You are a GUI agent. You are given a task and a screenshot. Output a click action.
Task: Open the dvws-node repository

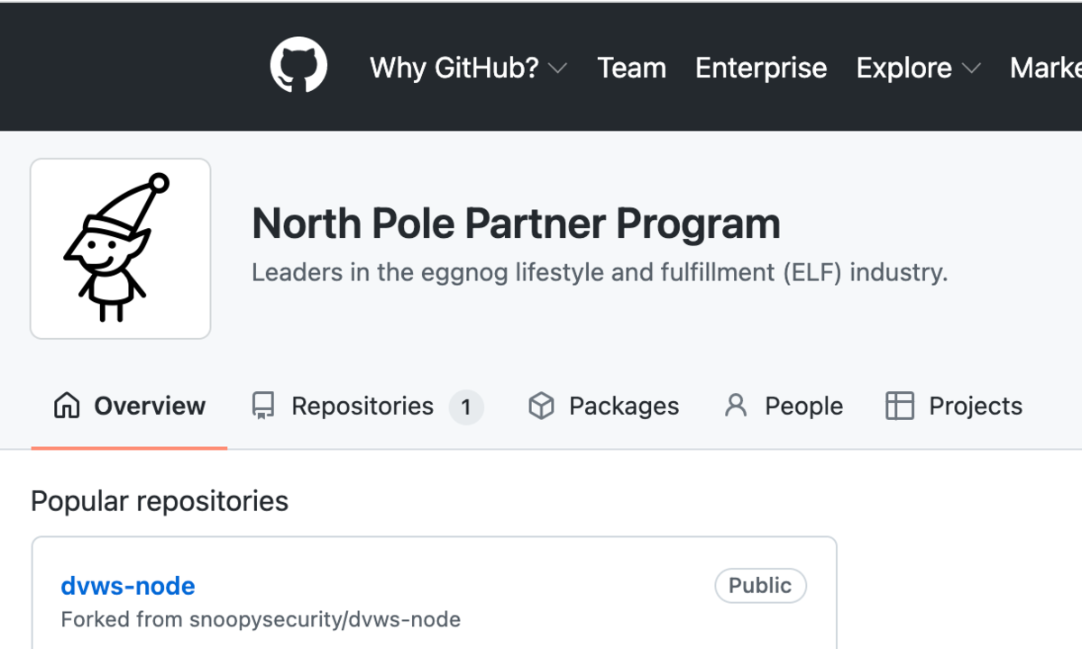(128, 586)
